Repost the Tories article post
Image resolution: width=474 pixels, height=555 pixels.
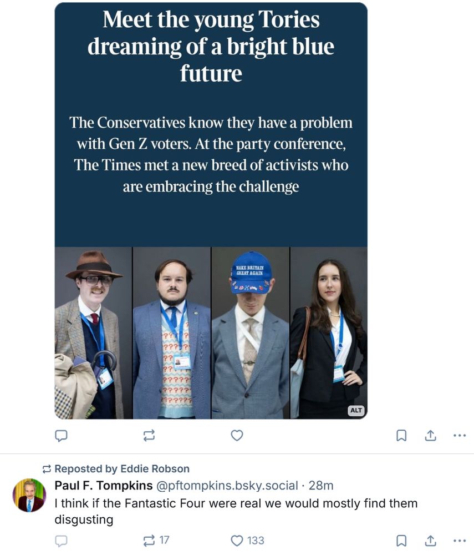pos(149,435)
